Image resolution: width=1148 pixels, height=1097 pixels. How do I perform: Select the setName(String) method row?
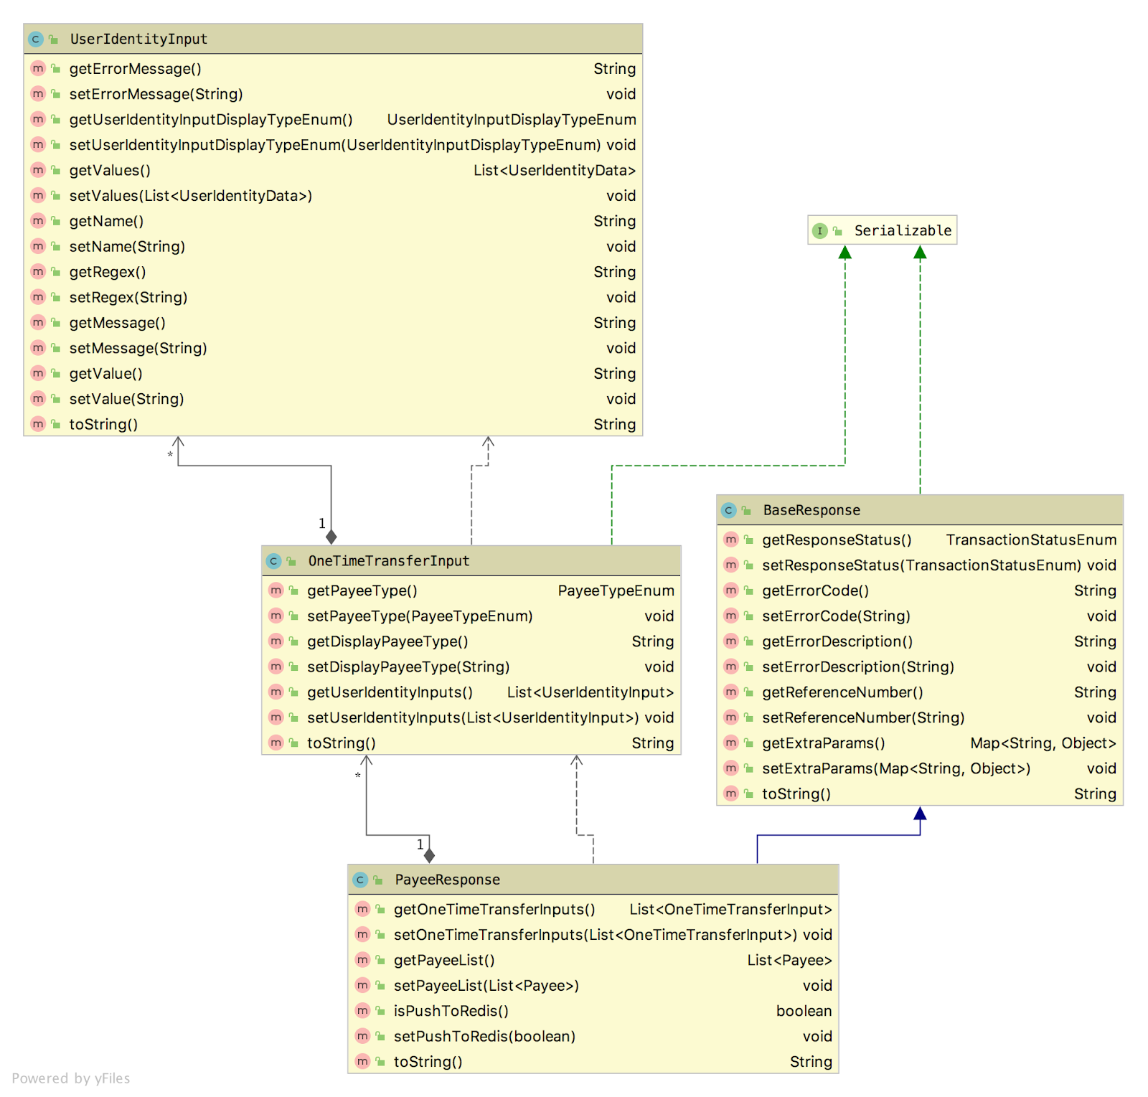(333, 247)
